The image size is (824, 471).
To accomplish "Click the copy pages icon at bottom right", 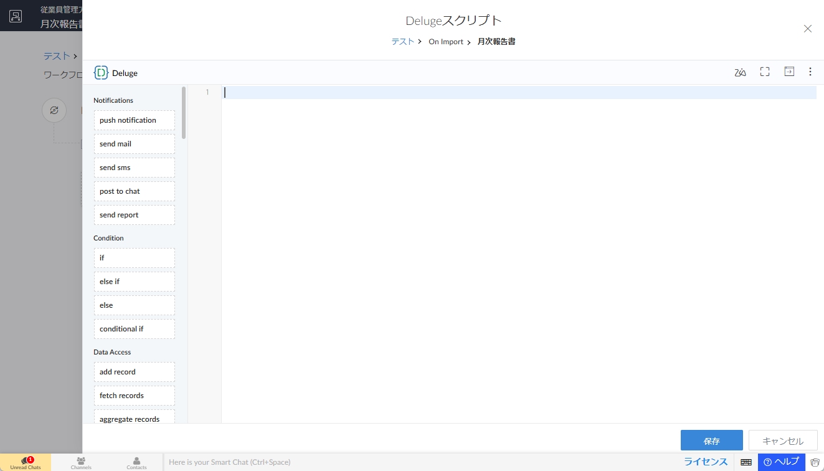I will (816, 462).
